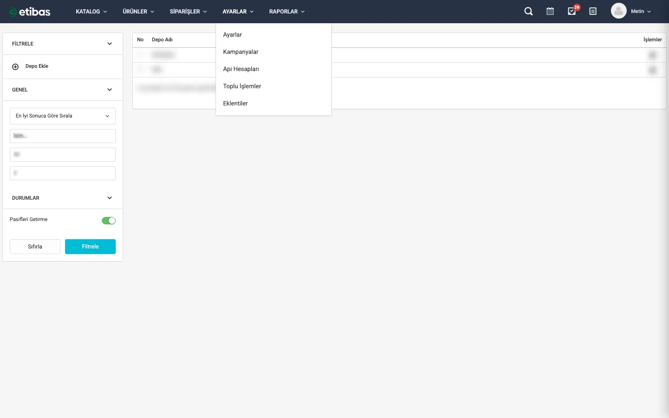Collapse the GENEL section

[x=110, y=90]
